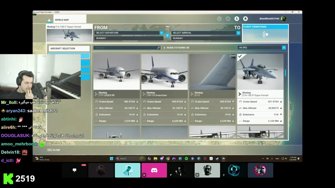This screenshot has width=335, height=188.
Task: Click arrow icon beside F/A-18E/F Super Hornet name
Action: (x=240, y=94)
